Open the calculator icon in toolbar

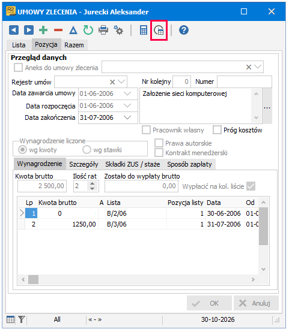pos(144,30)
